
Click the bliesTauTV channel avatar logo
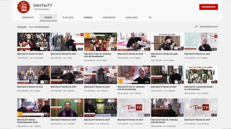point(23,7)
